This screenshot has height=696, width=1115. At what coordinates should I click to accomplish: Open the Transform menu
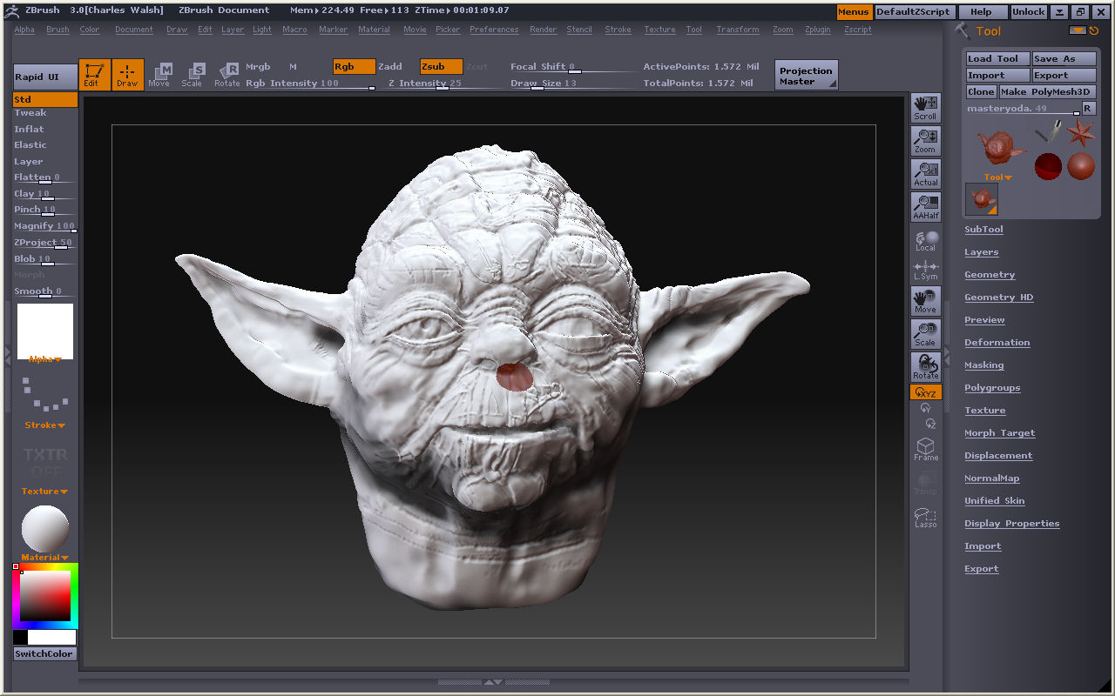737,30
